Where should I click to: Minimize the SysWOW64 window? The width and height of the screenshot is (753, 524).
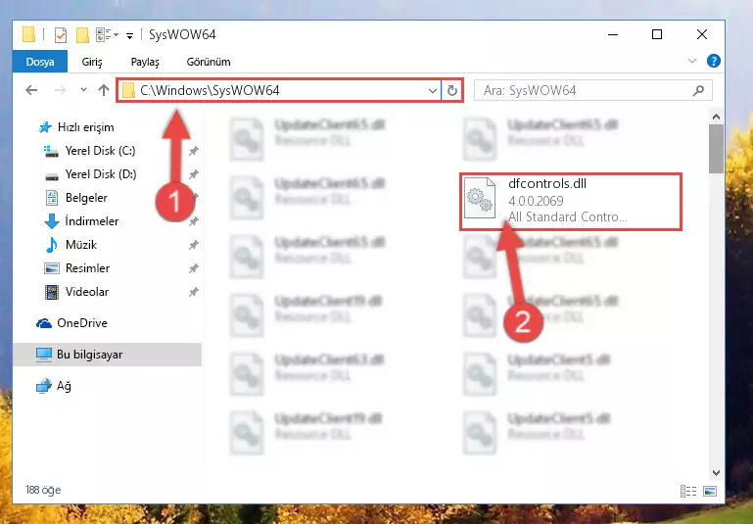613,34
